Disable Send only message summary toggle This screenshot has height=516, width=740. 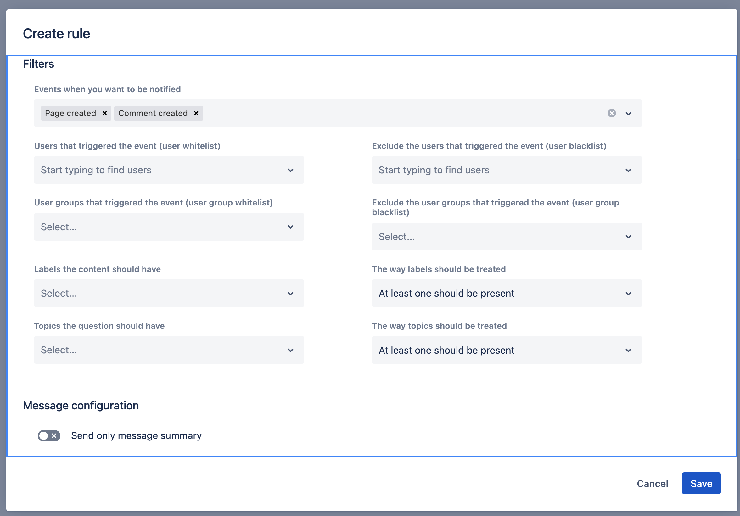[x=49, y=436]
